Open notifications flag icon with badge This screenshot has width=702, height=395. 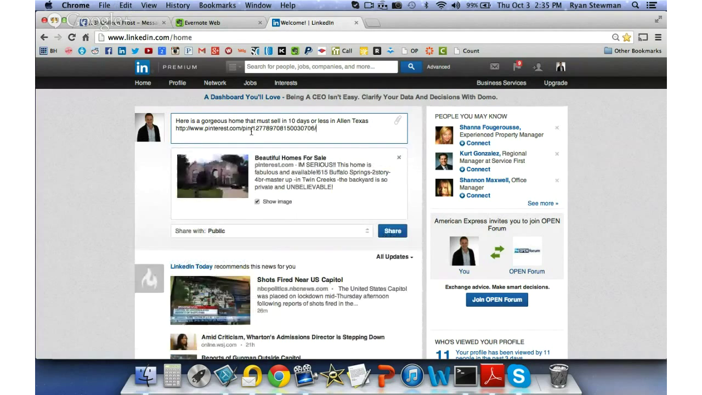point(517,66)
